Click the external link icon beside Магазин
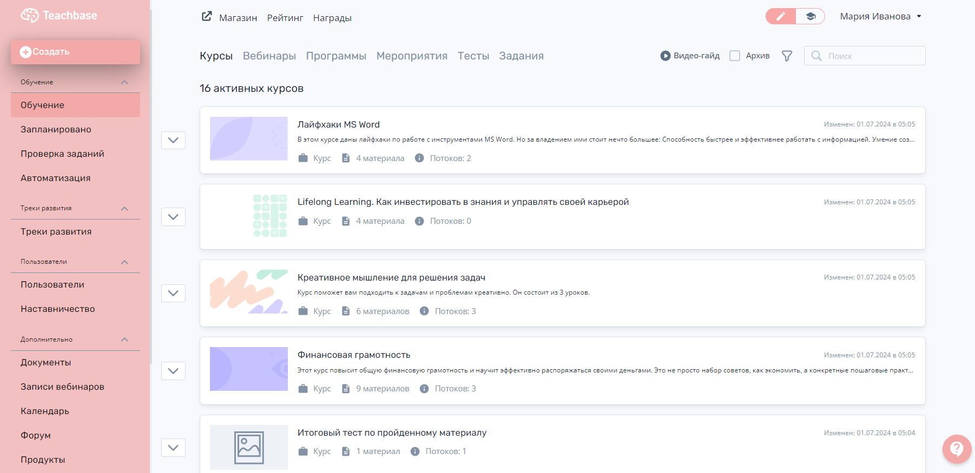Viewport: 975px width, 473px height. coord(207,17)
